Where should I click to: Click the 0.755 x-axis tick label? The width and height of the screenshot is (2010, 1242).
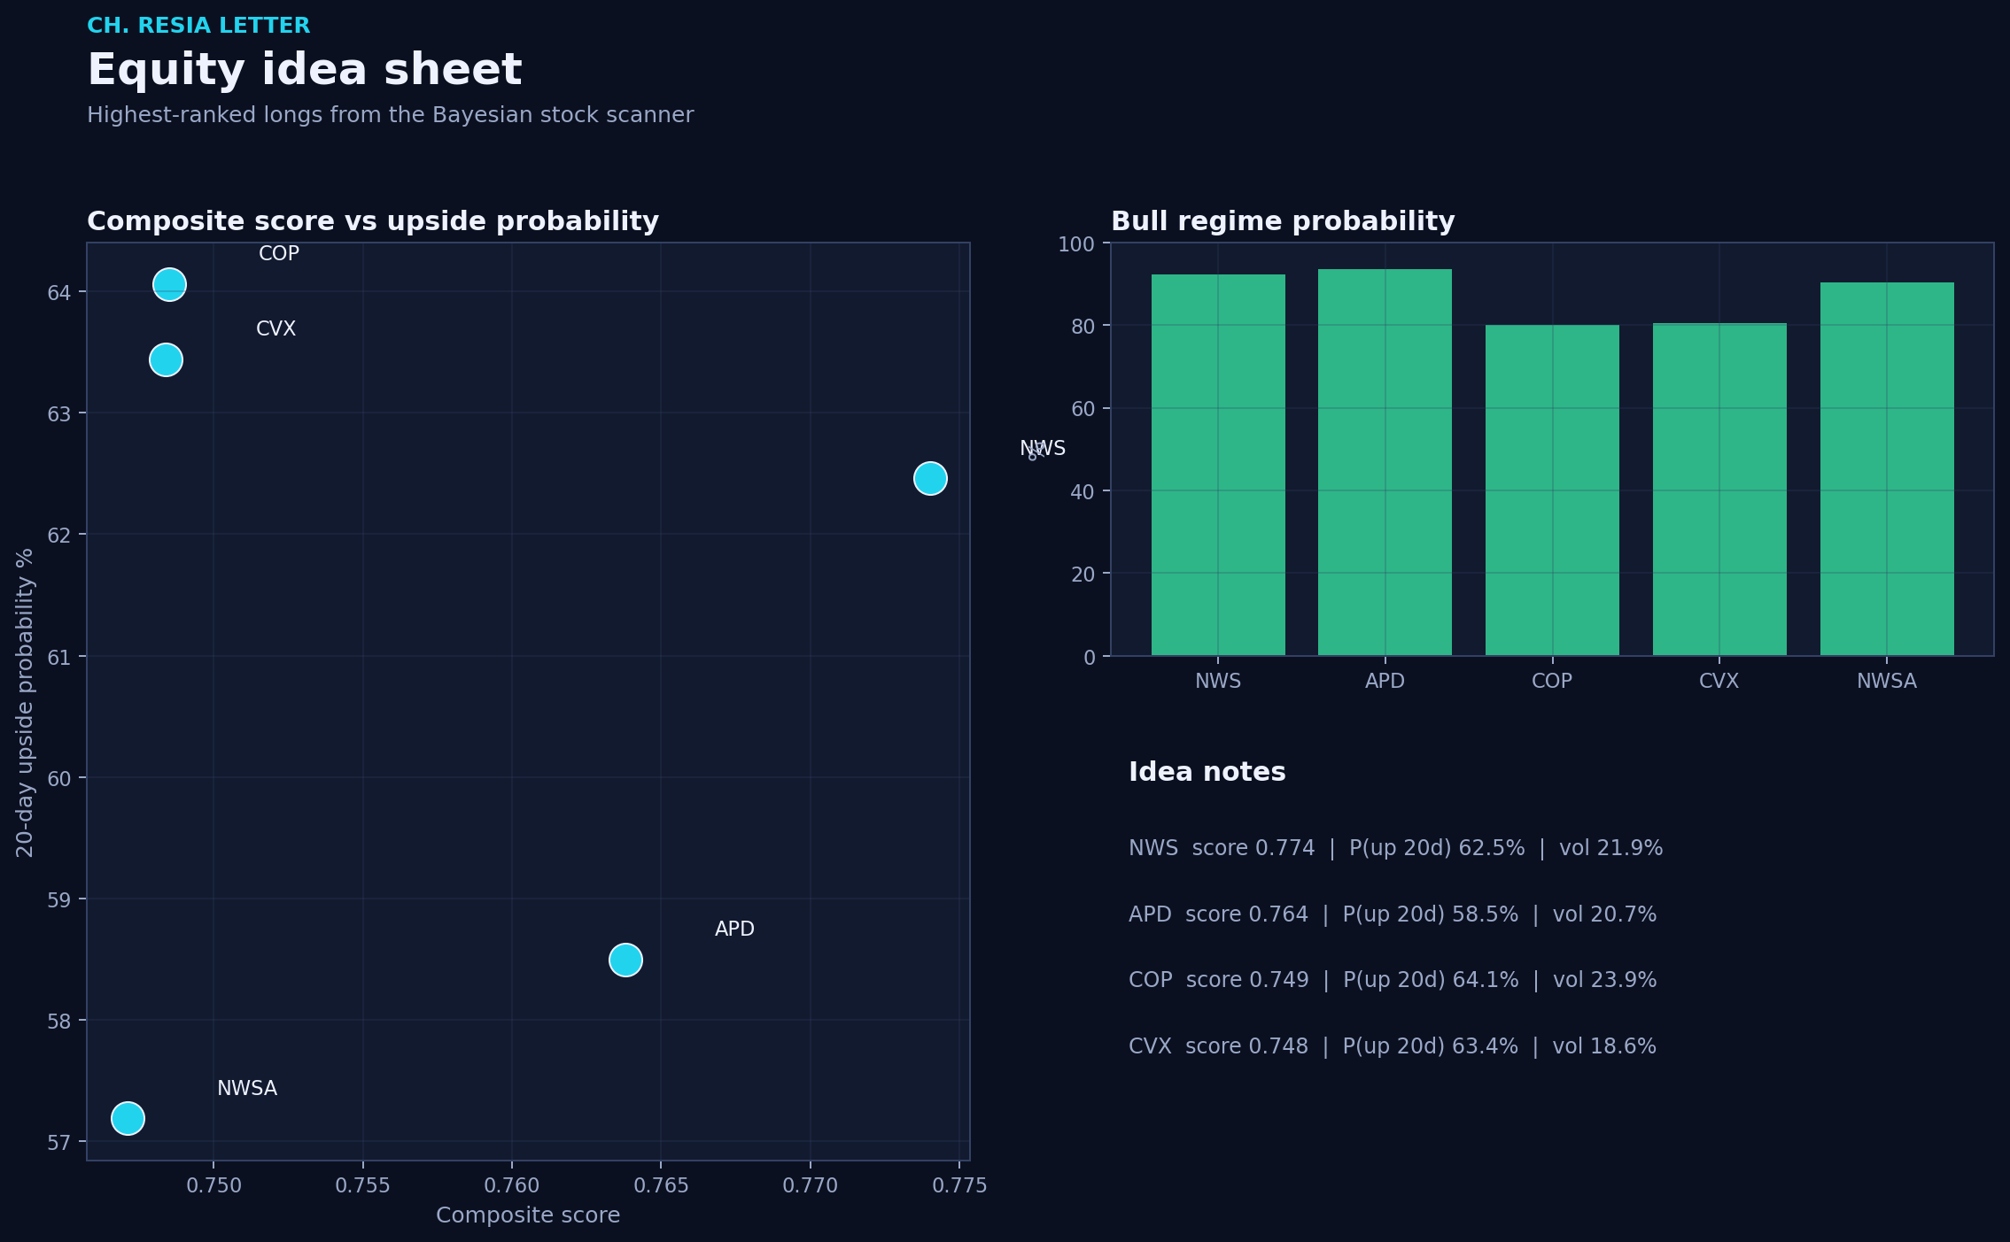point(363,1186)
